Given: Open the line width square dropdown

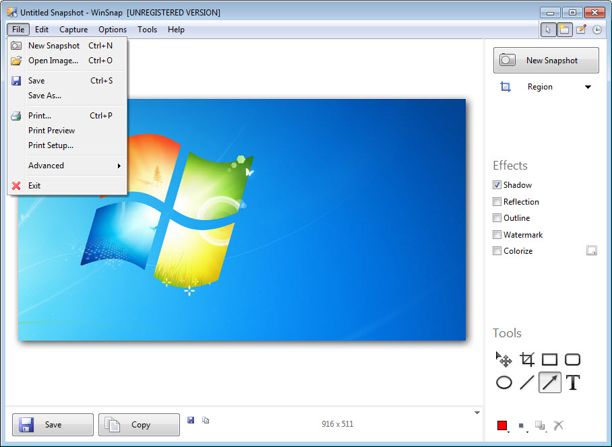Looking at the screenshot, I should pyautogui.click(x=522, y=426).
